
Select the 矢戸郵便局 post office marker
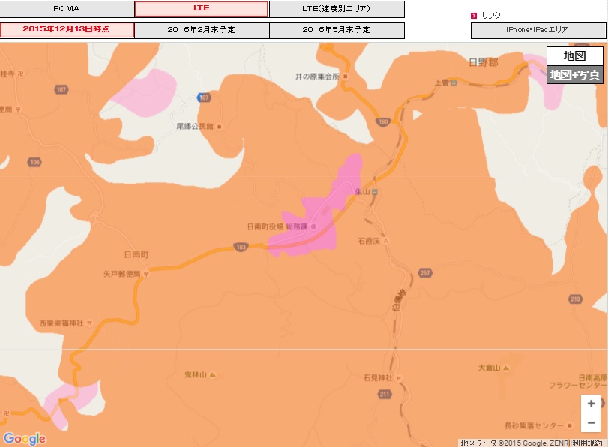click(x=146, y=274)
